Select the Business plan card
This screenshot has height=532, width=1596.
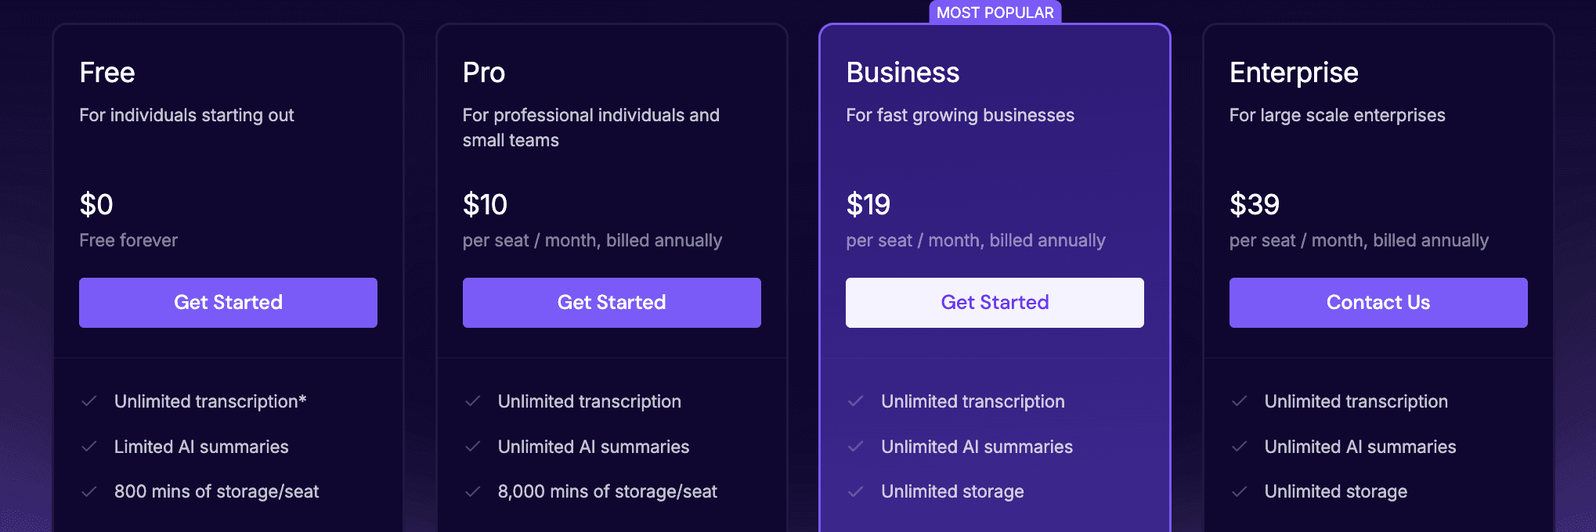click(994, 266)
